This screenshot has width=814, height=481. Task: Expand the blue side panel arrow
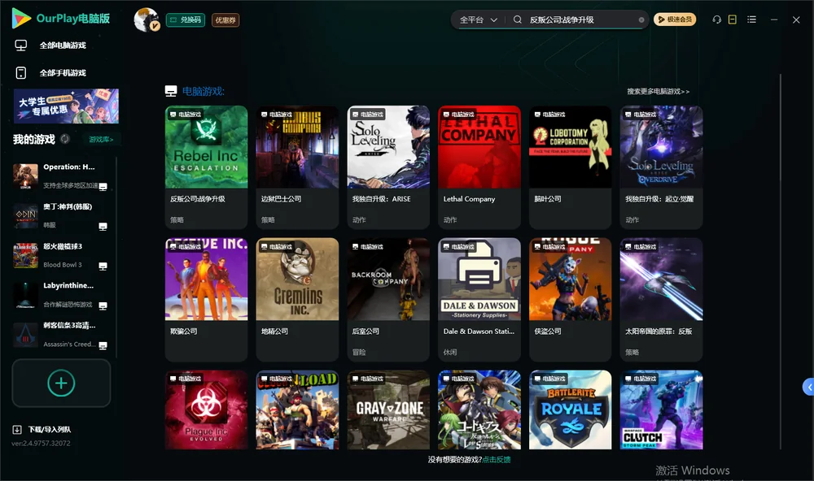[809, 388]
